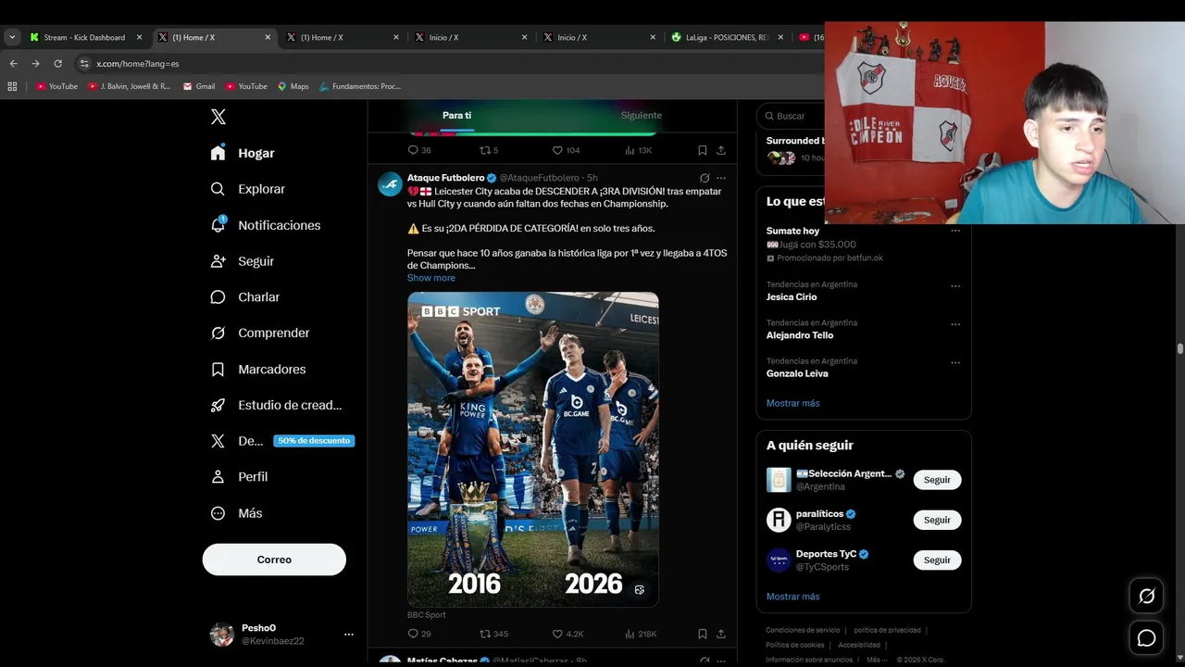Open Más options in the sidebar
Viewport: 1185px width, 667px height.
click(x=236, y=513)
